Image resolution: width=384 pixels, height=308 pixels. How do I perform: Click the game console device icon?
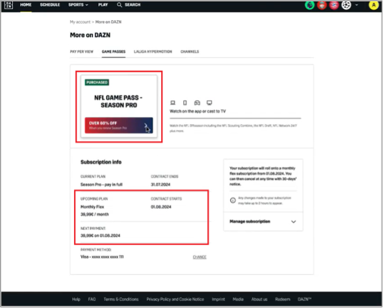(x=198, y=103)
